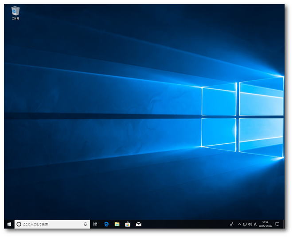Open the Action Center notifications
This screenshot has width=293, height=237.
click(x=277, y=224)
